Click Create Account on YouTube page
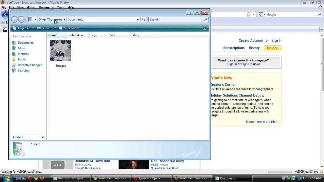Image resolution: width=324 pixels, height=182 pixels. pyautogui.click(x=251, y=40)
